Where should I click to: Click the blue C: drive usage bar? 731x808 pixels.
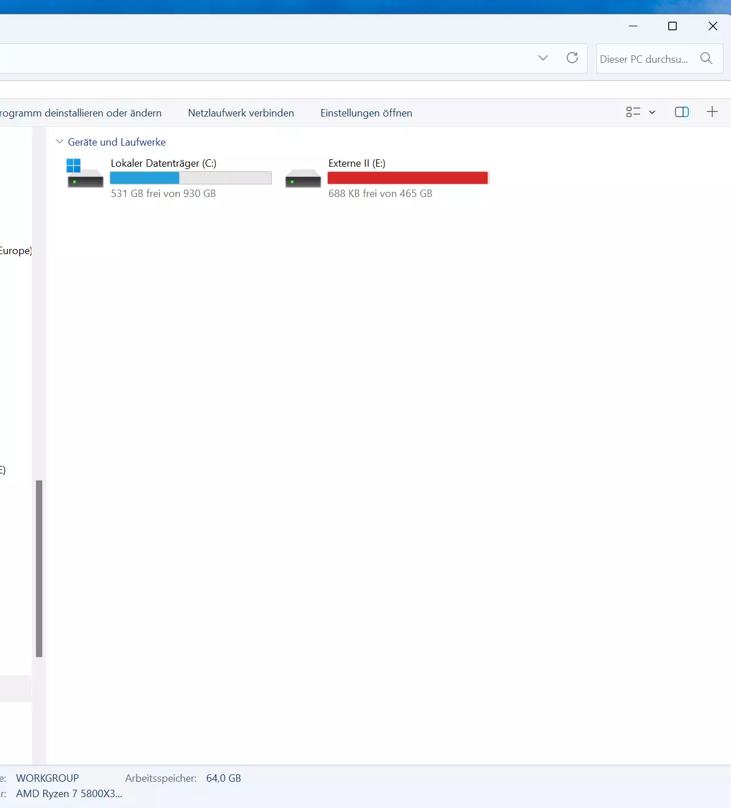191,178
